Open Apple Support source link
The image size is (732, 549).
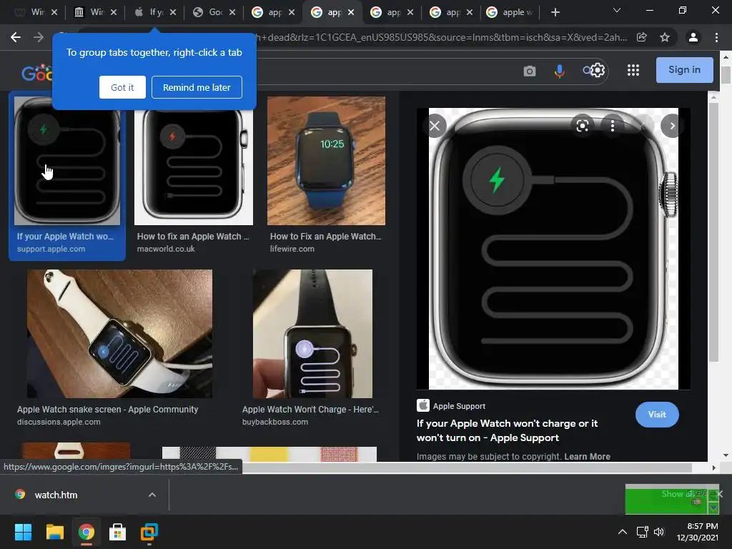(x=451, y=406)
